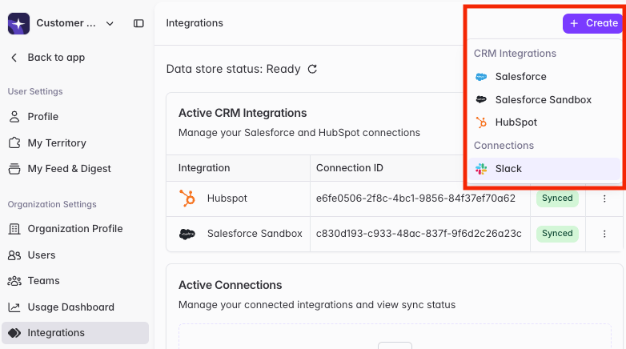626x349 pixels.
Task: Choose Slack from the Create menu
Action: coord(544,169)
